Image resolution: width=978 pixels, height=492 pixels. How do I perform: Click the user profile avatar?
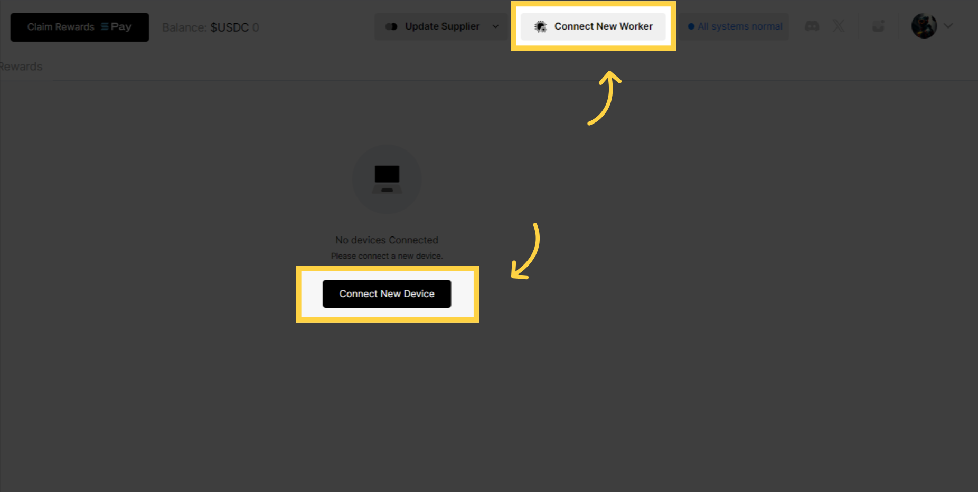point(924,26)
